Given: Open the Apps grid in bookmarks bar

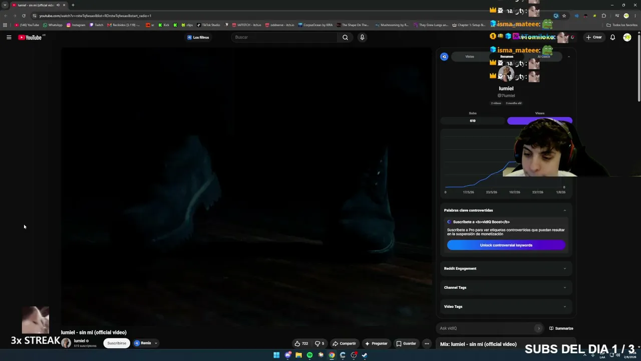Looking at the screenshot, I should pyautogui.click(x=5, y=25).
